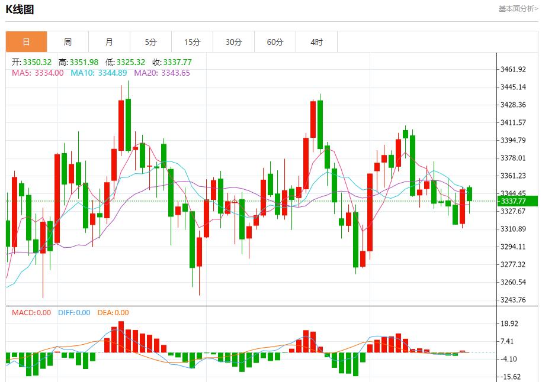
Task: Click the K线图 chart title
Action: [x=18, y=9]
